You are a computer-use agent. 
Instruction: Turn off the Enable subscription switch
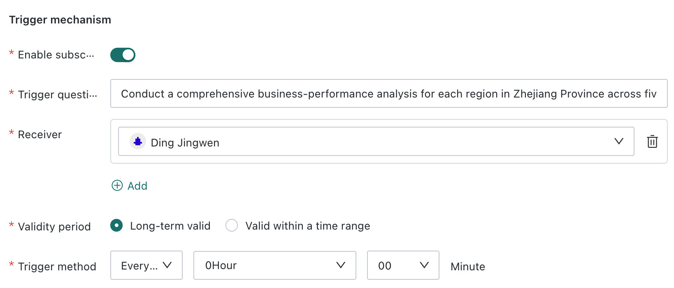tap(123, 55)
